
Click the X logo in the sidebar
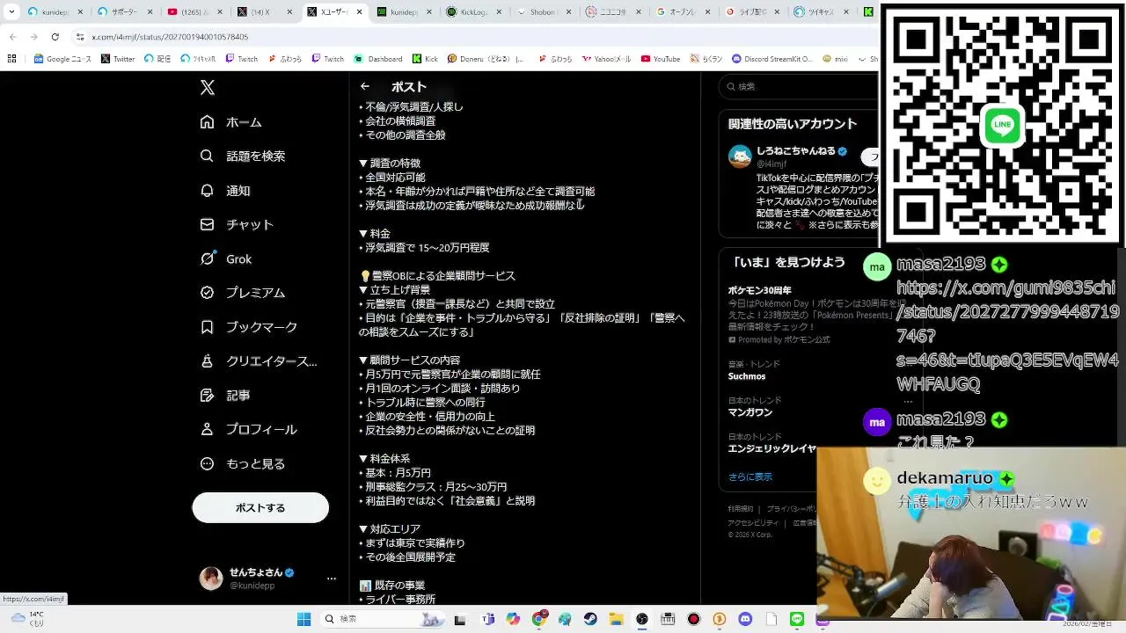(208, 87)
